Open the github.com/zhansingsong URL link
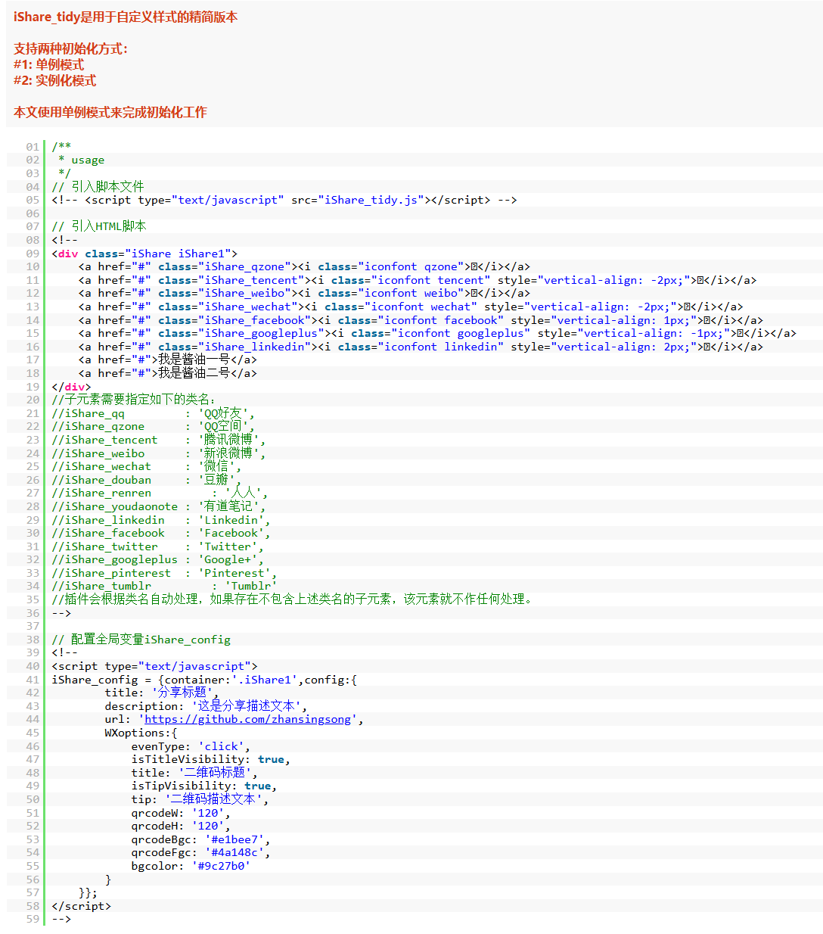823x934 pixels. 247,720
